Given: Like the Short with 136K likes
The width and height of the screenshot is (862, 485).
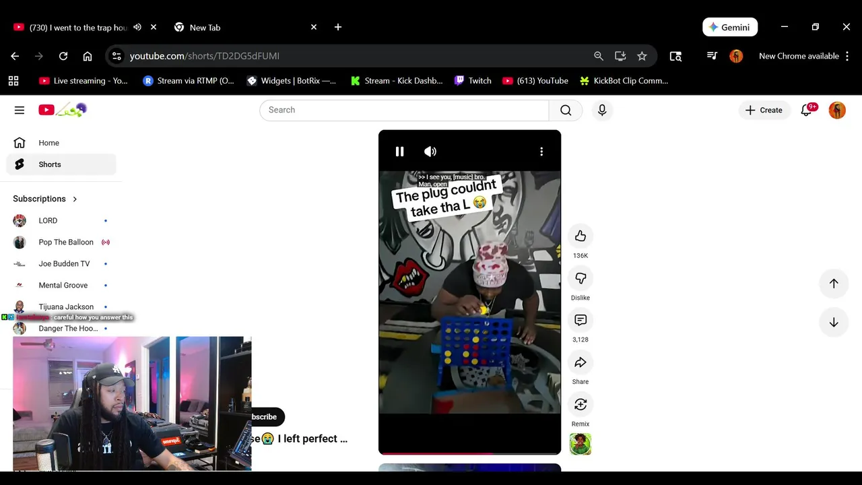Looking at the screenshot, I should coord(581,236).
